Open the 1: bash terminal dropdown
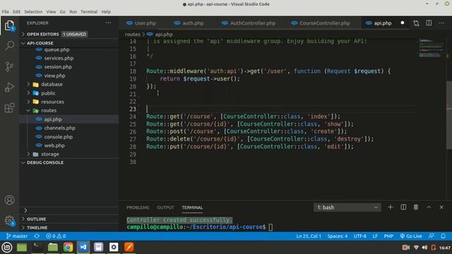 point(347,207)
